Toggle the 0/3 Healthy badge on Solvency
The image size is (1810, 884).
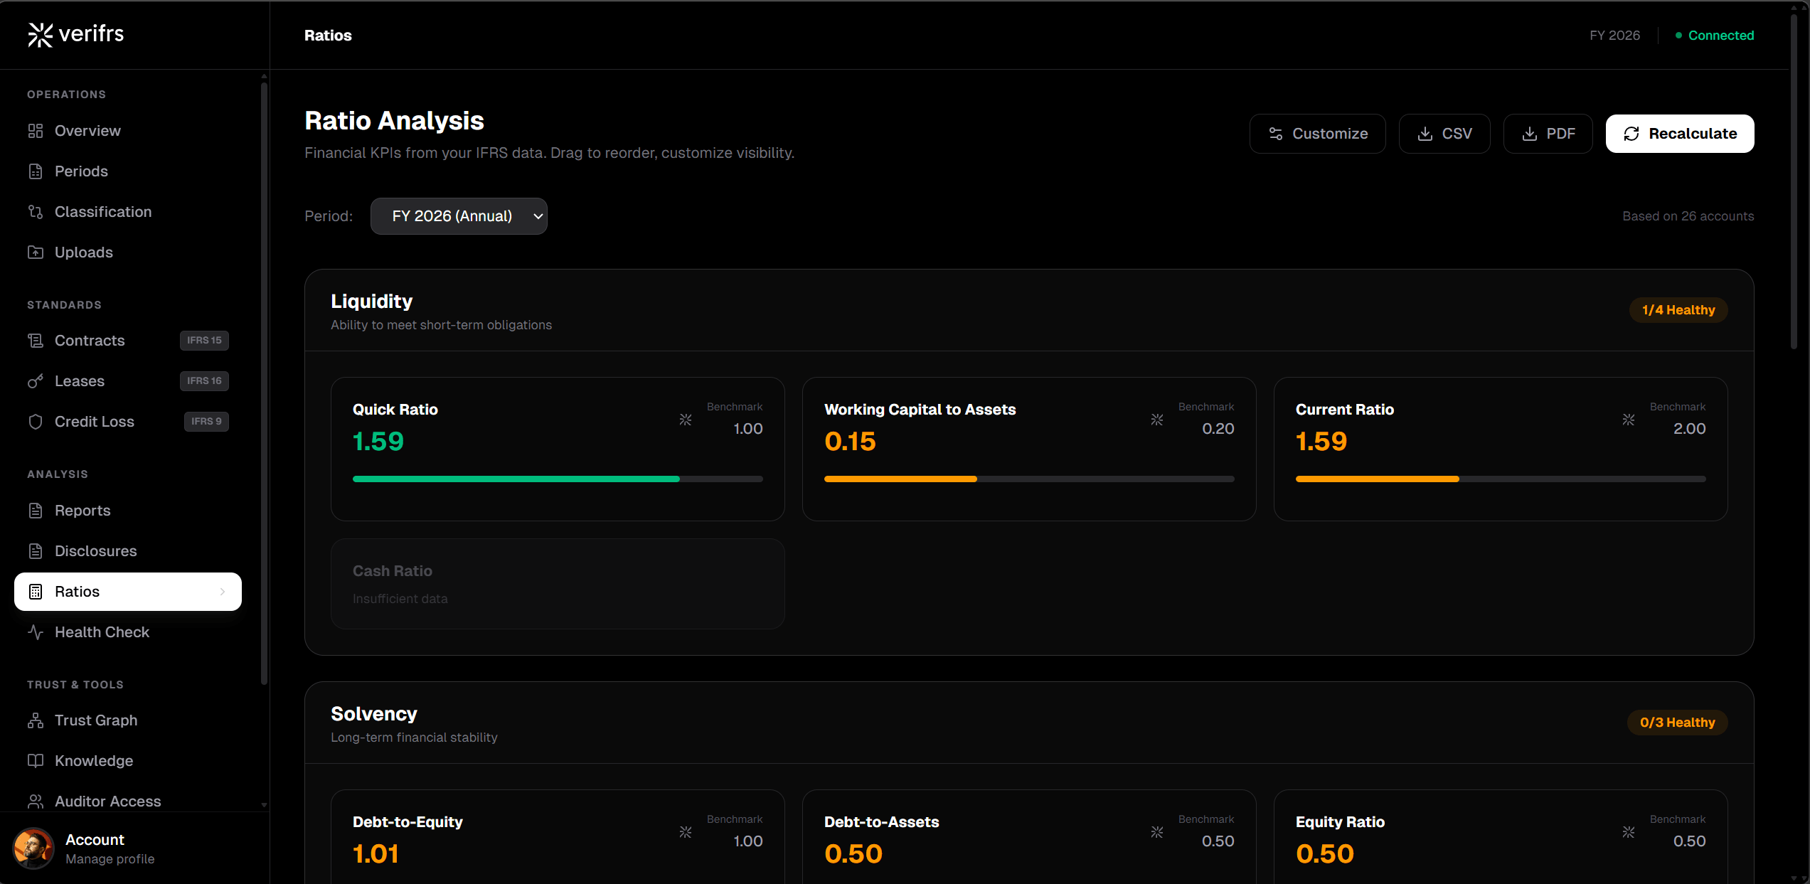[1676, 722]
